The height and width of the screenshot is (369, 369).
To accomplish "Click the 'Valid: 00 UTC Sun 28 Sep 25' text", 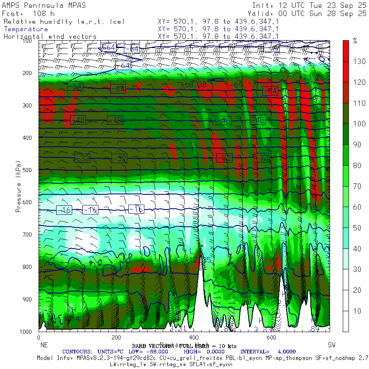I will pyautogui.click(x=307, y=14).
